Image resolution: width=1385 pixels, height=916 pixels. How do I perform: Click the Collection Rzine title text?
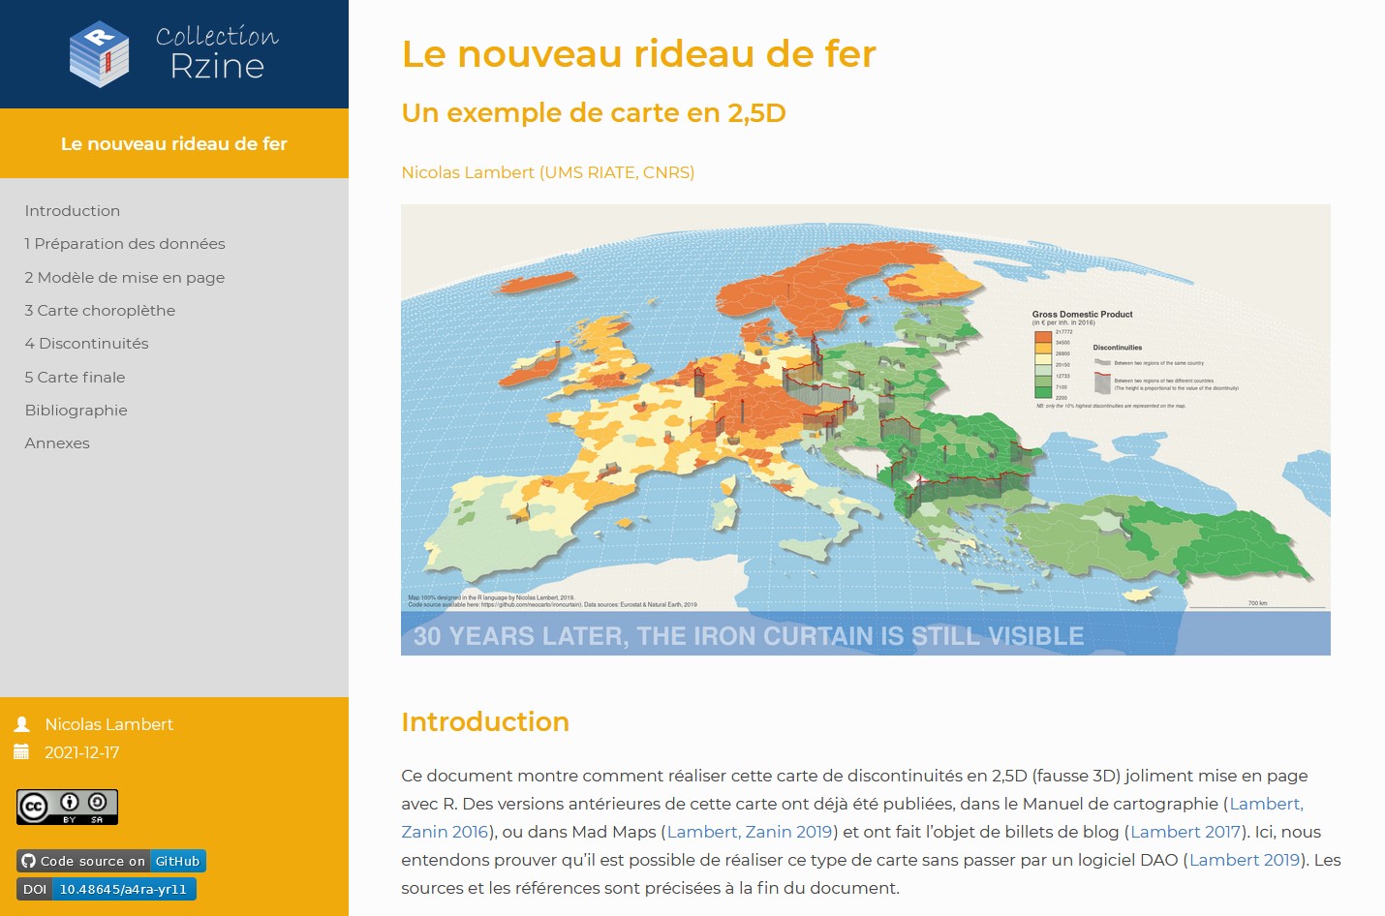click(x=217, y=53)
